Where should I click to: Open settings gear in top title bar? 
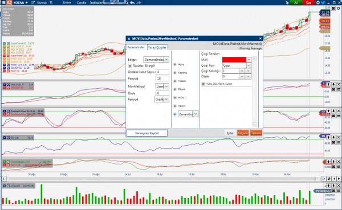click(318, 3)
